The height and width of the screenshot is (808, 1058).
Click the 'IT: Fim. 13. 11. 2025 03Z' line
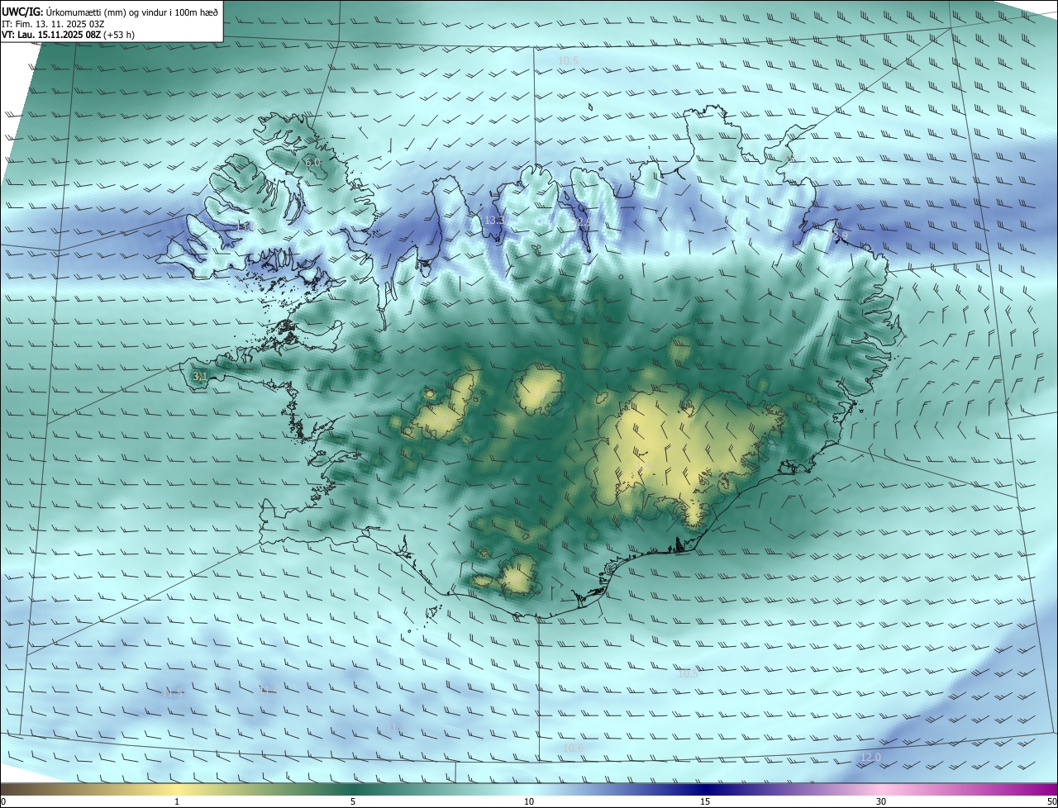click(53, 24)
